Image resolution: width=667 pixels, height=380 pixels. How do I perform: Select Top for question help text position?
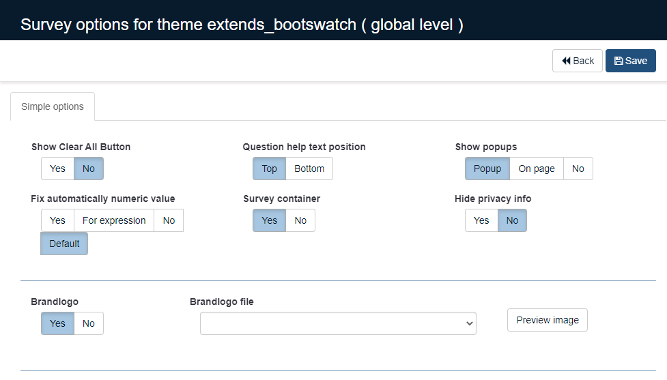(x=269, y=169)
